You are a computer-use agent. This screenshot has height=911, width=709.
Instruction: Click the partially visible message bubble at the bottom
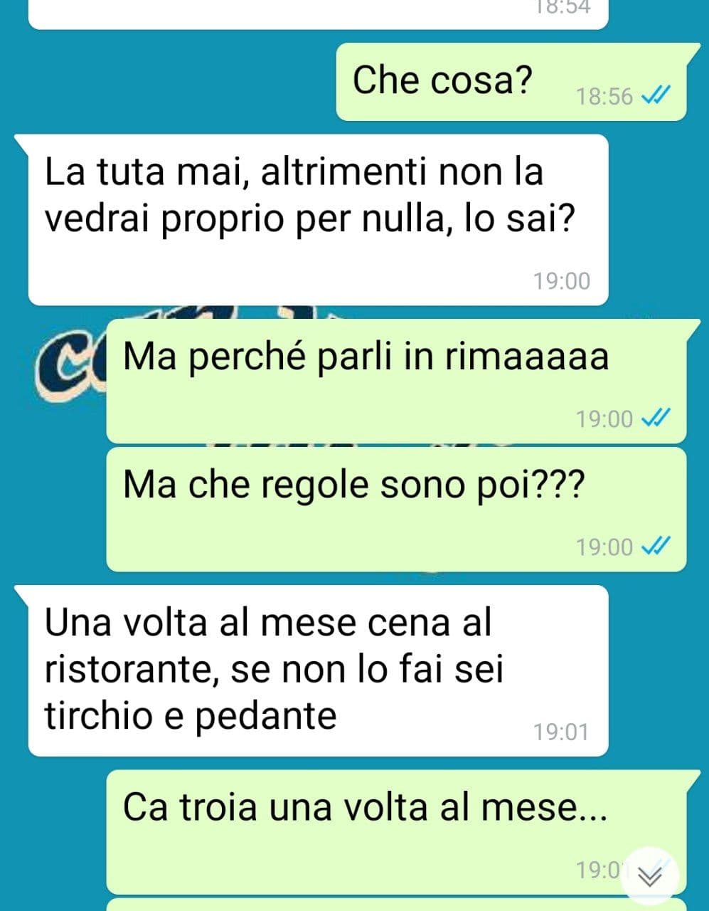pyautogui.click(x=396, y=905)
